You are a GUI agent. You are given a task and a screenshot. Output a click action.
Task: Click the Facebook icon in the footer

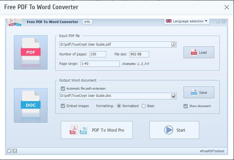click(15, 151)
